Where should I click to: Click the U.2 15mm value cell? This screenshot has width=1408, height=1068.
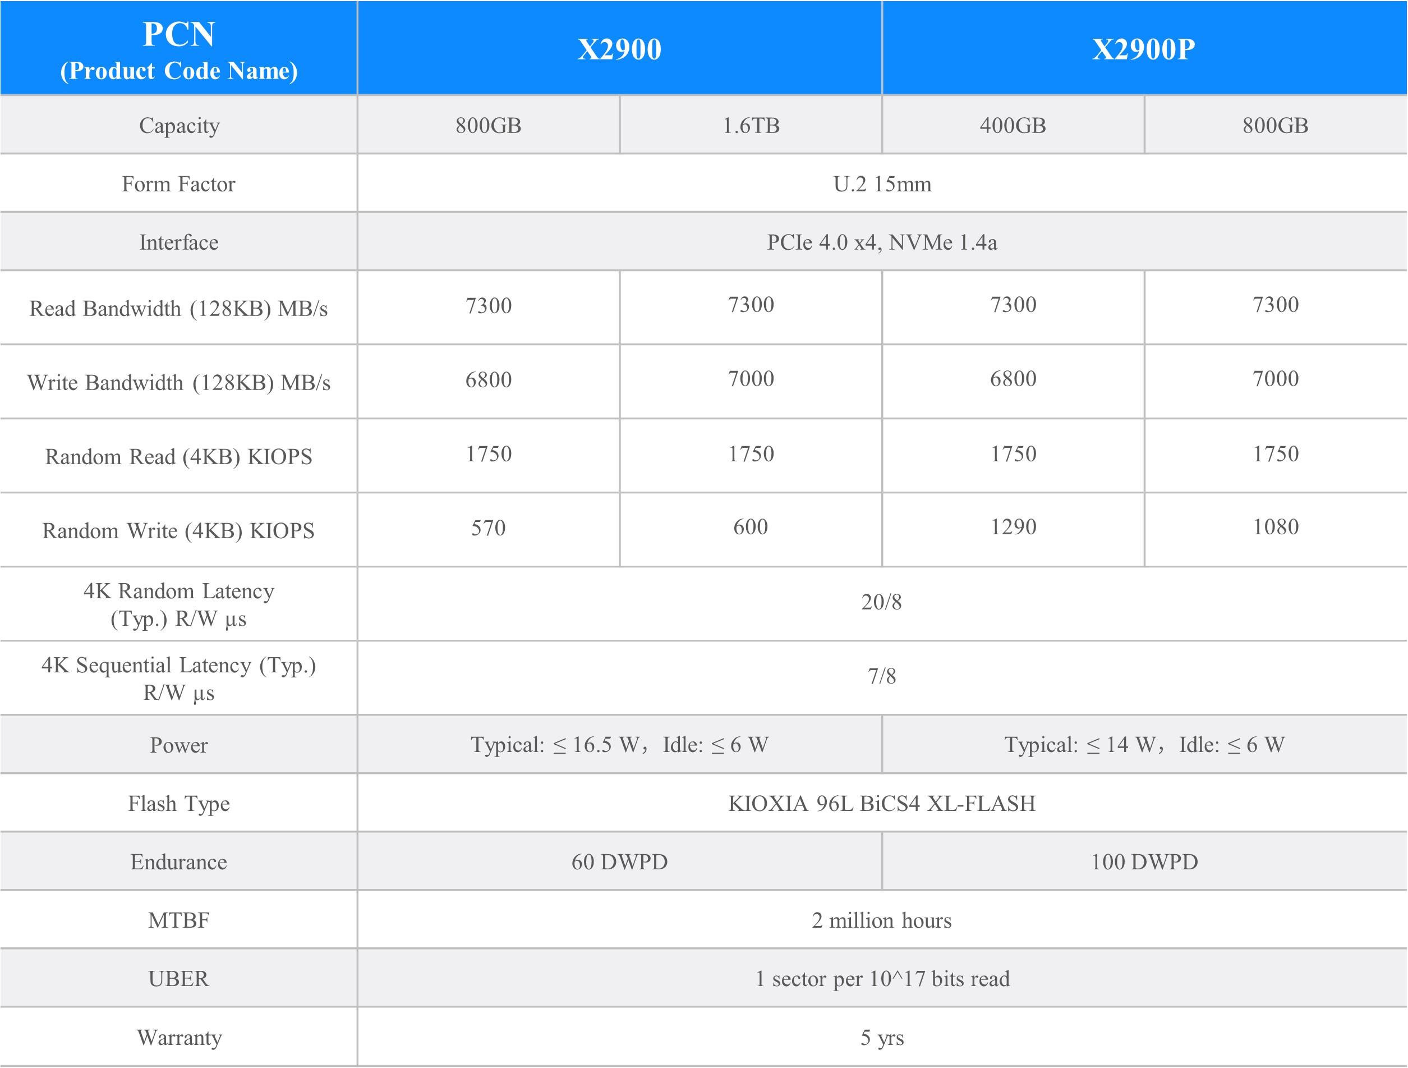coord(882,184)
